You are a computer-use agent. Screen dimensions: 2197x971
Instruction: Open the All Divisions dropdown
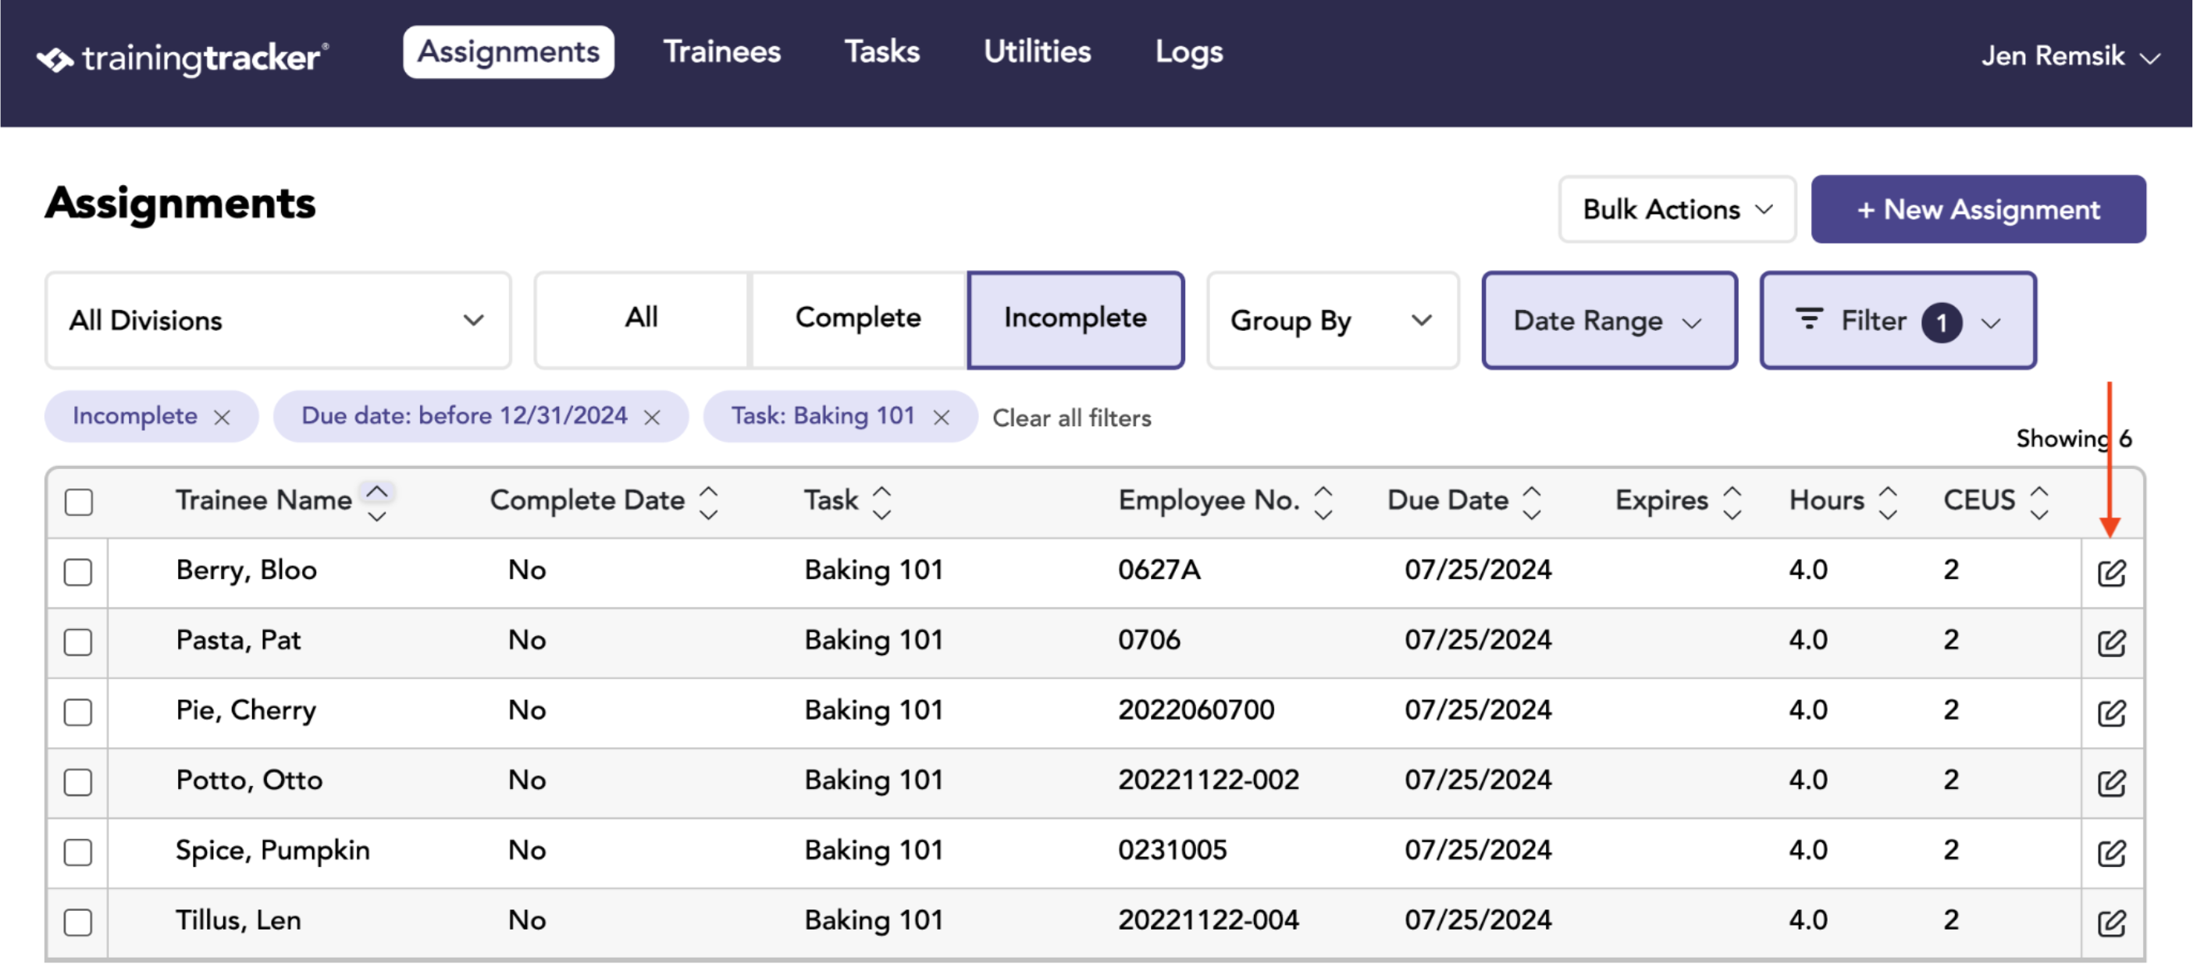coord(279,322)
